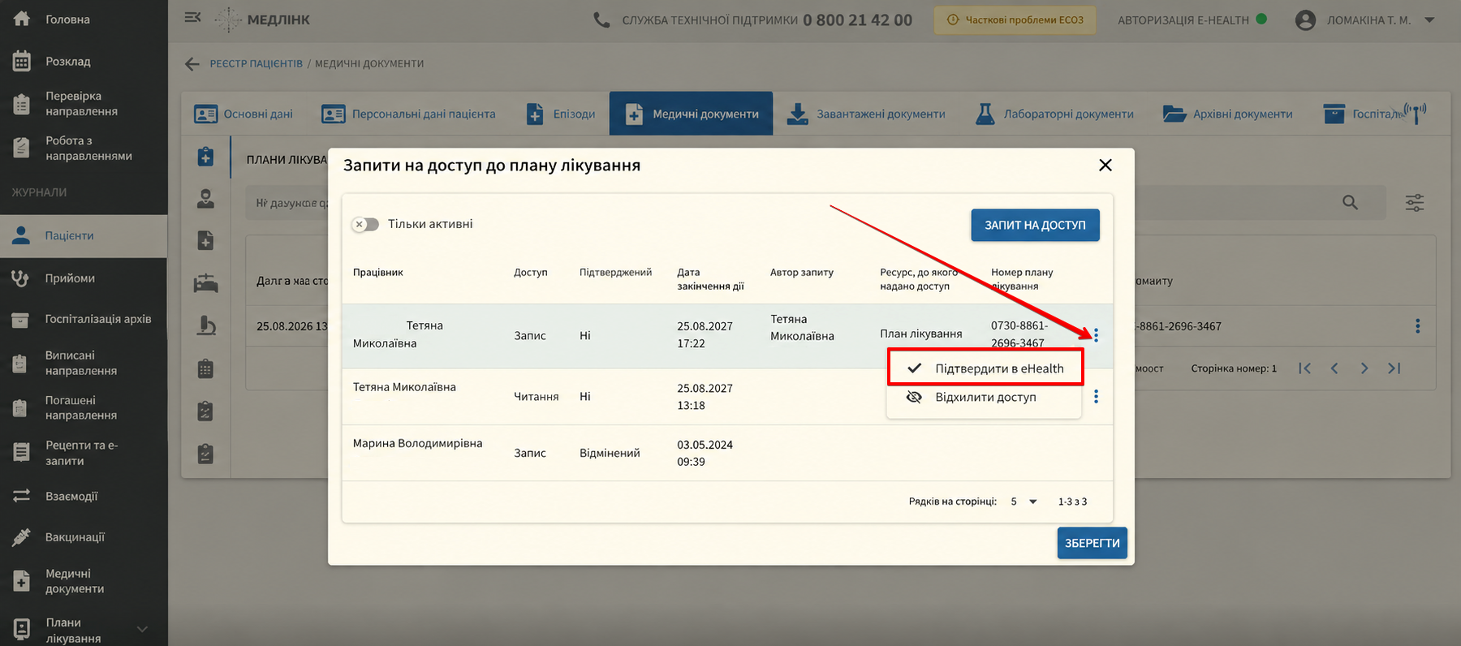1461x646 pixels.
Task: Switch to Лабораторні документи tab
Action: coord(1054,114)
